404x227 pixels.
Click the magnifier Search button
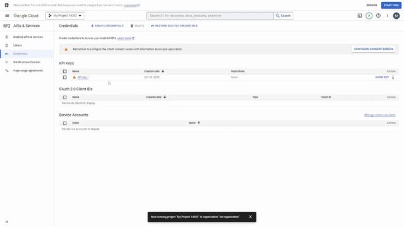pyautogui.click(x=283, y=16)
